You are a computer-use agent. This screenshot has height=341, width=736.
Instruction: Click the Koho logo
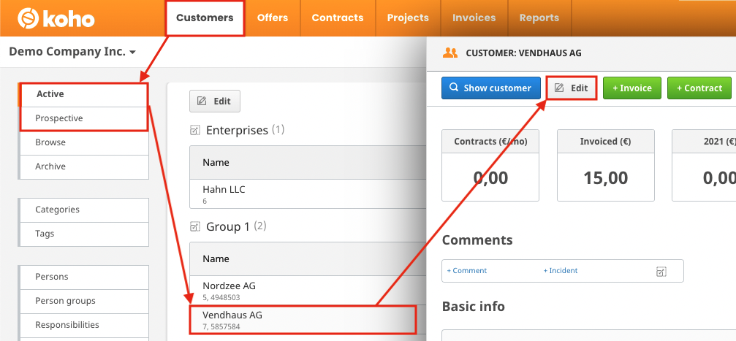56,19
